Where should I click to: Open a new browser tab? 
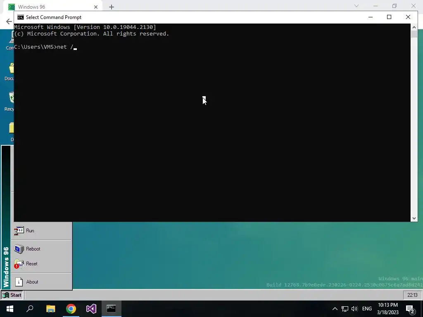[112, 7]
